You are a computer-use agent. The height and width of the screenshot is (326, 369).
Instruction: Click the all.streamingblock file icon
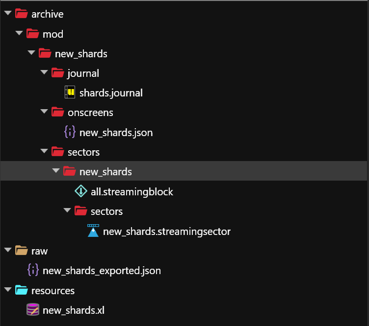coord(81,192)
